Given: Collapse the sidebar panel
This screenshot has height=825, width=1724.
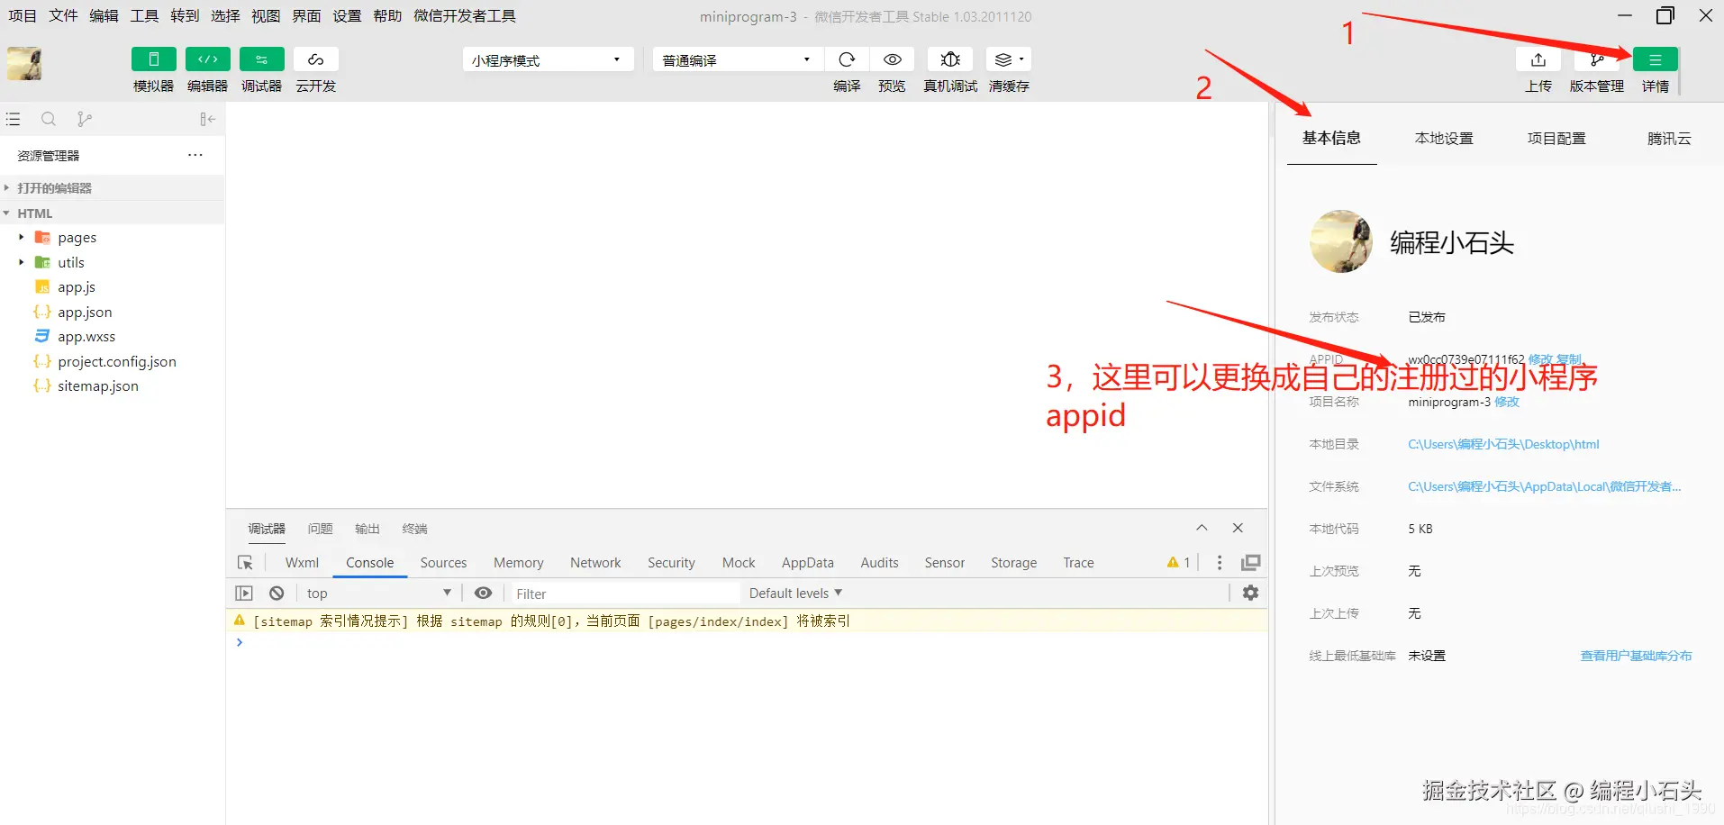Looking at the screenshot, I should pos(207,119).
